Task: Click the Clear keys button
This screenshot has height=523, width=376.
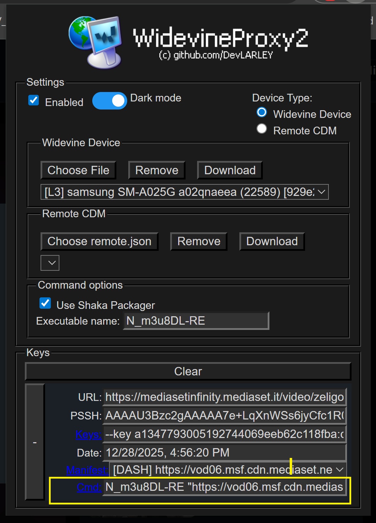Action: [x=188, y=372]
